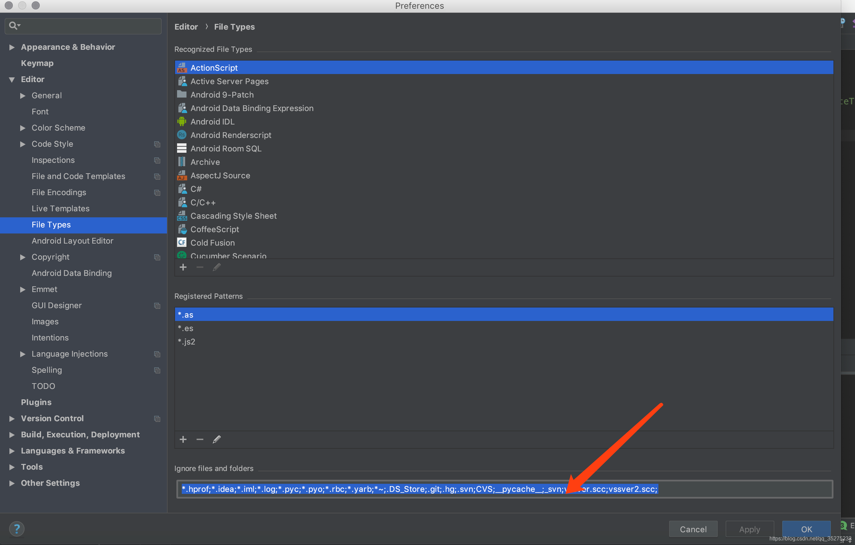The height and width of the screenshot is (545, 855).
Task: Edit the registered pattern with pencil icon
Action: pyautogui.click(x=216, y=439)
